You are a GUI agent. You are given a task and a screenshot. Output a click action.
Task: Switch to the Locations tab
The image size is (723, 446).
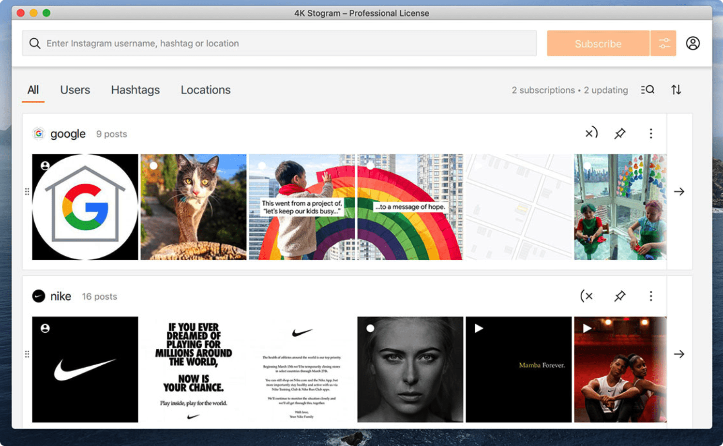point(206,90)
